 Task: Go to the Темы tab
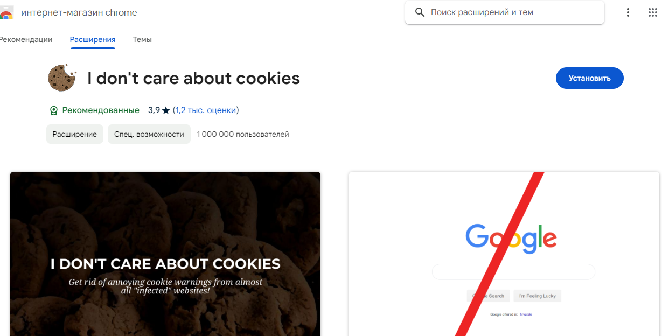tap(142, 39)
